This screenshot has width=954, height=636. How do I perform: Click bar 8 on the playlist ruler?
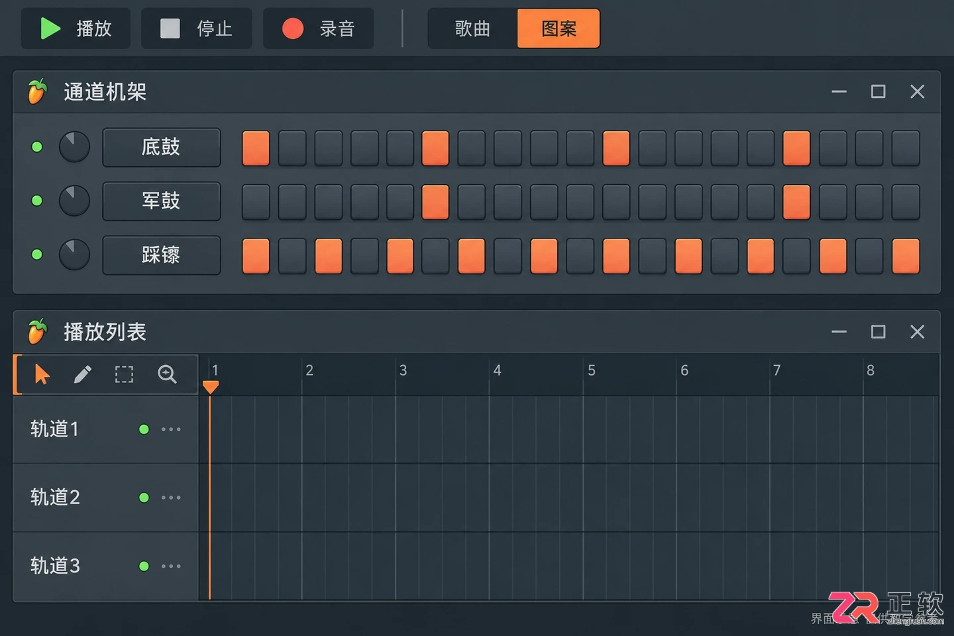coord(871,370)
